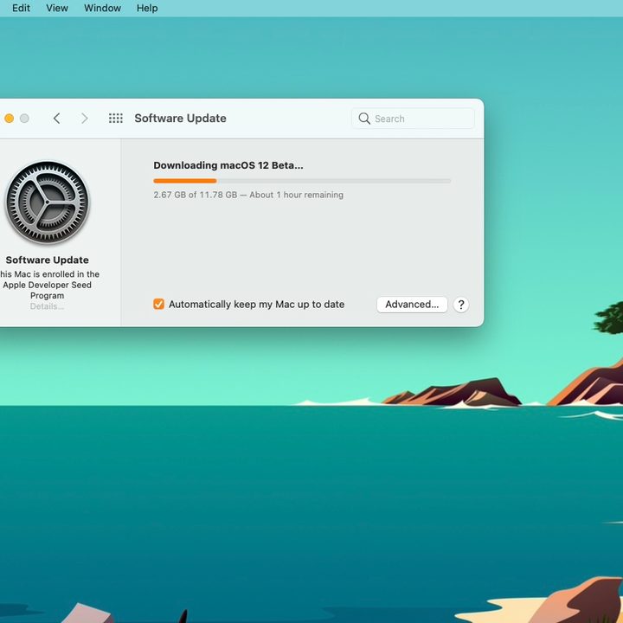Focus the Search field
Screen dimensions: 623x623
(x=413, y=119)
